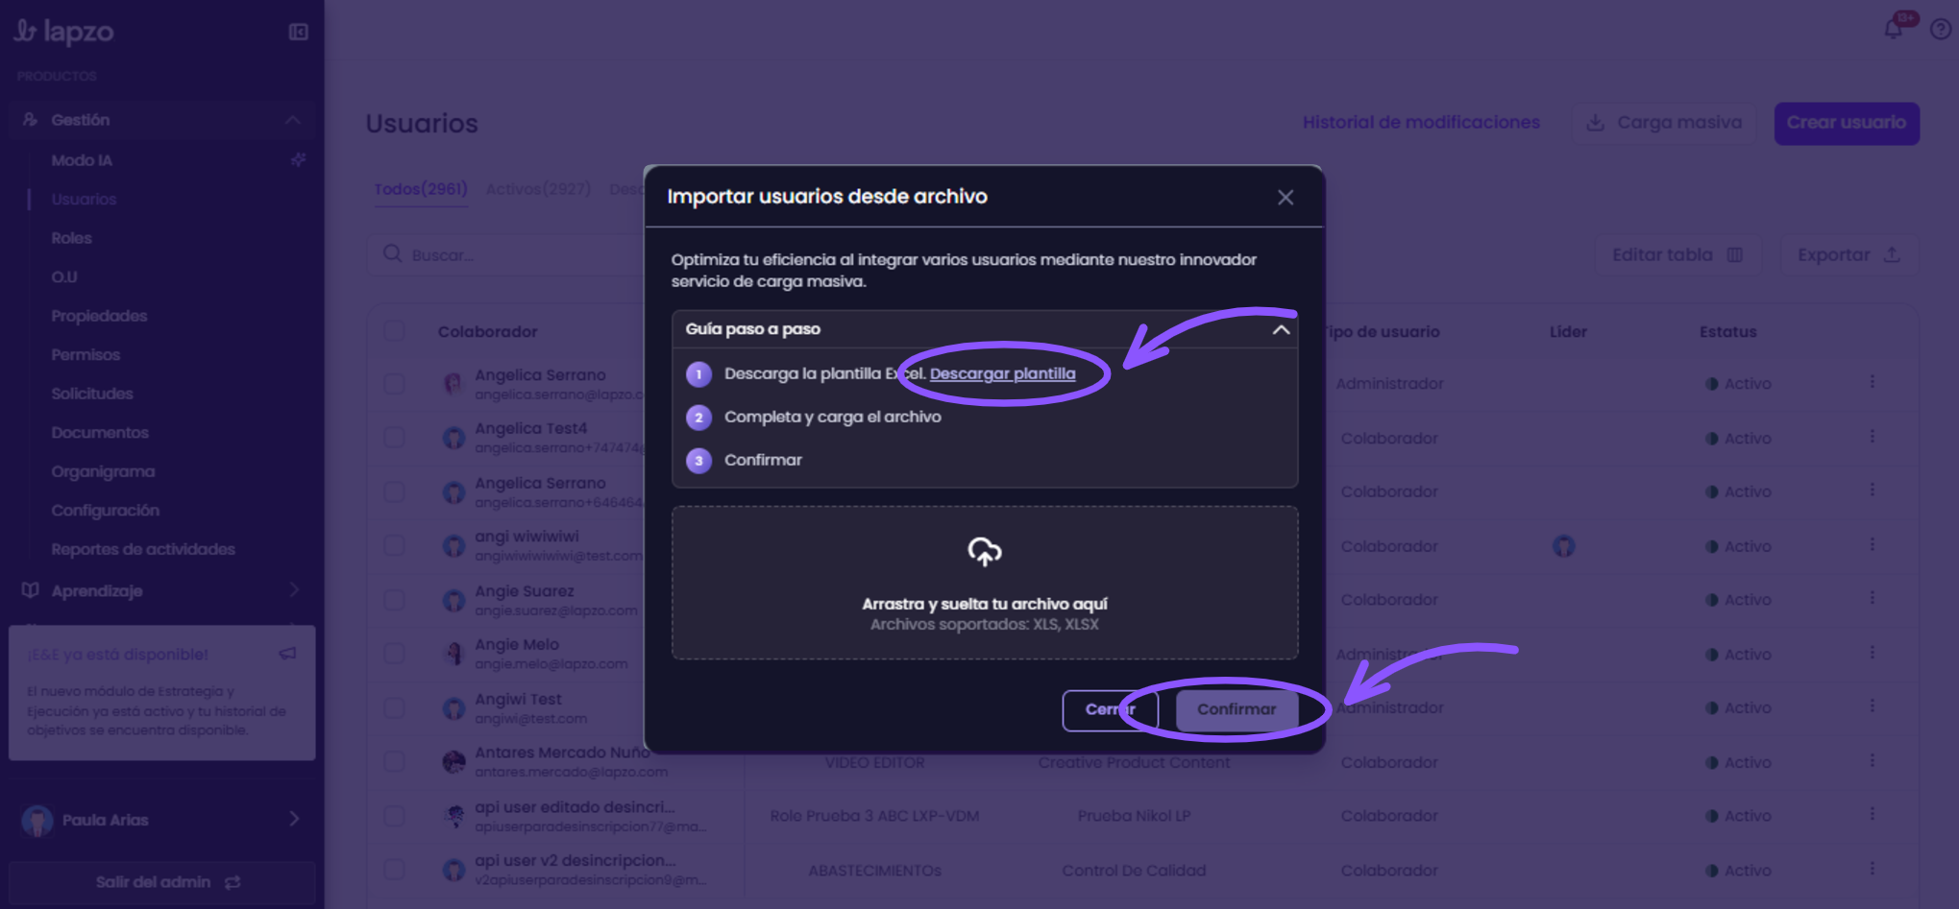Screen dimensions: 1959x909
Task: Open the help question mark icon
Action: (1941, 30)
